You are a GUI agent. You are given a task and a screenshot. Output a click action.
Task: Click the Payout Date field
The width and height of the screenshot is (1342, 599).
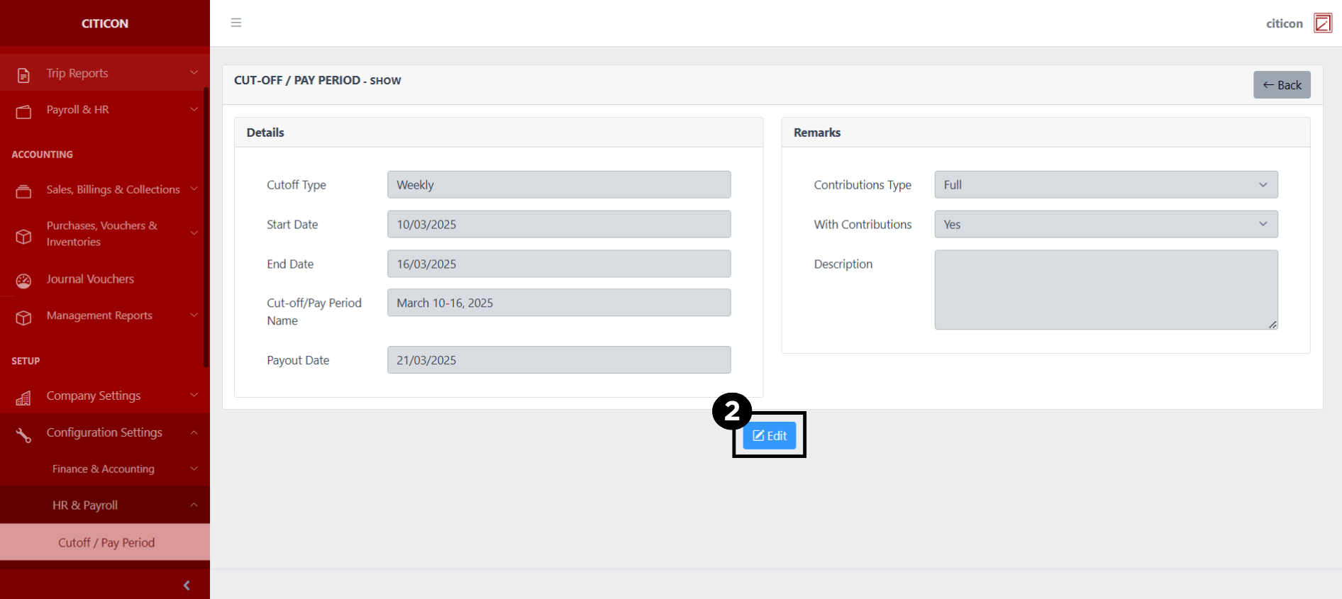click(x=558, y=360)
